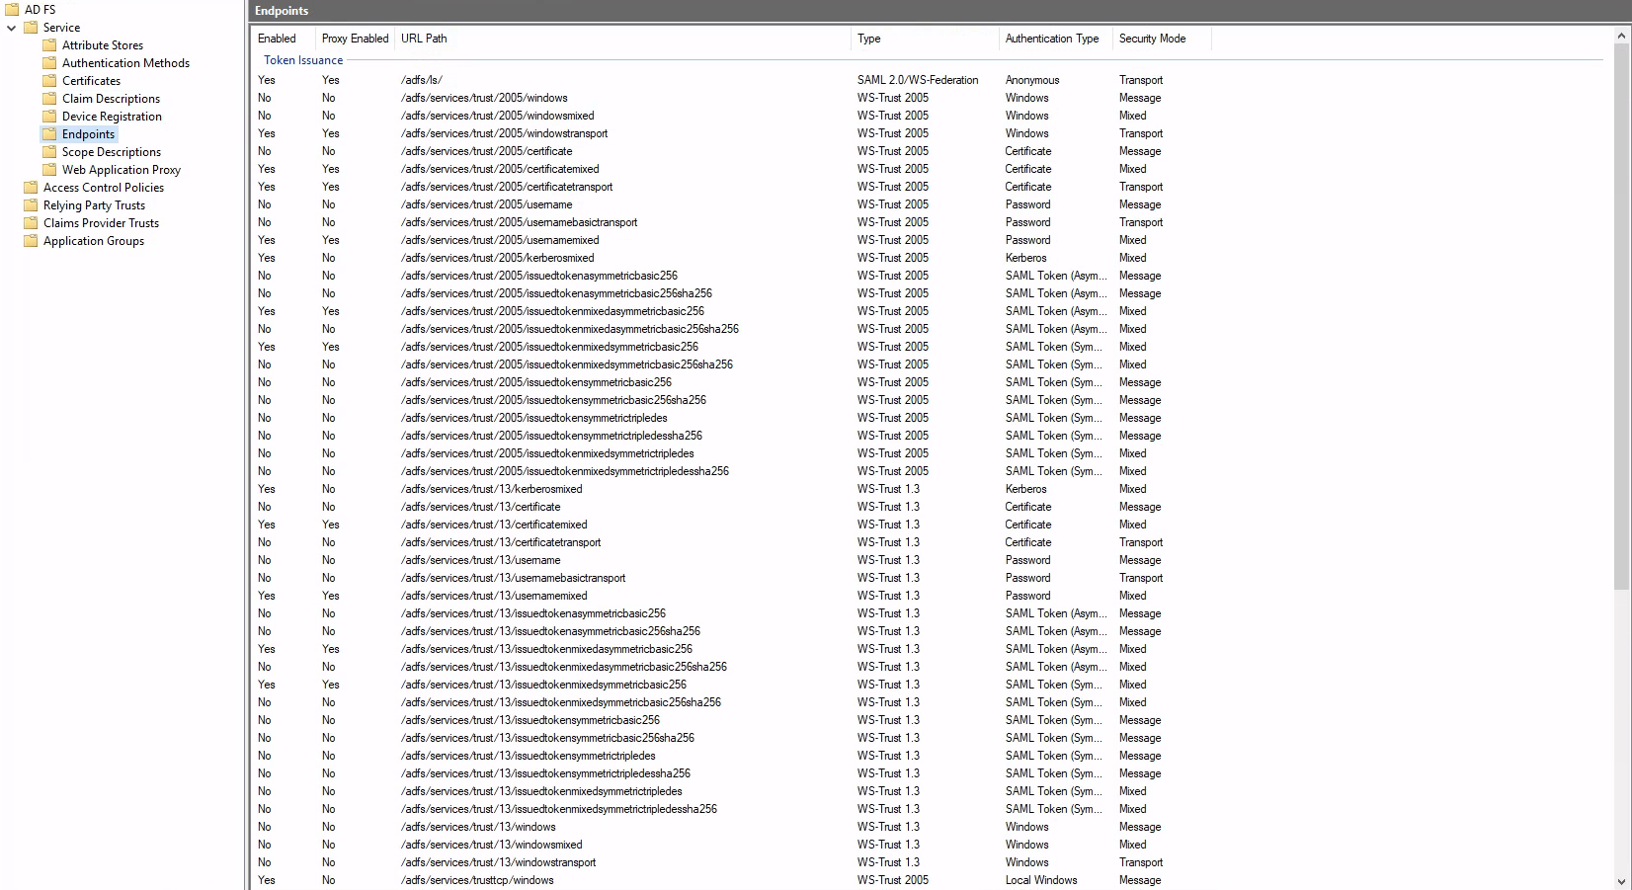Sort by the Authentication Type column header
The width and height of the screenshot is (1632, 890).
tap(1056, 39)
